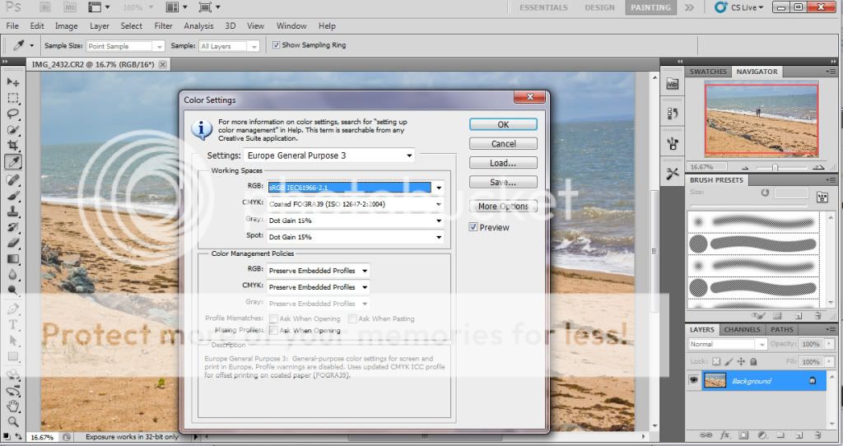Click OK in Color Settings dialog
Viewport: 843px width, 446px height.
pos(503,124)
